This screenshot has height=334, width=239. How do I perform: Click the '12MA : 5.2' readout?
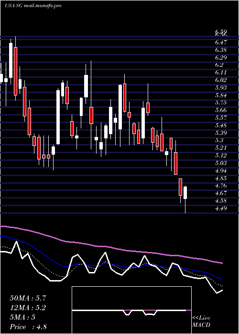(28, 308)
